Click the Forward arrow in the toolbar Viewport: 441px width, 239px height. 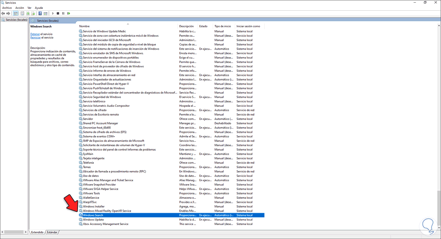click(x=8, y=13)
